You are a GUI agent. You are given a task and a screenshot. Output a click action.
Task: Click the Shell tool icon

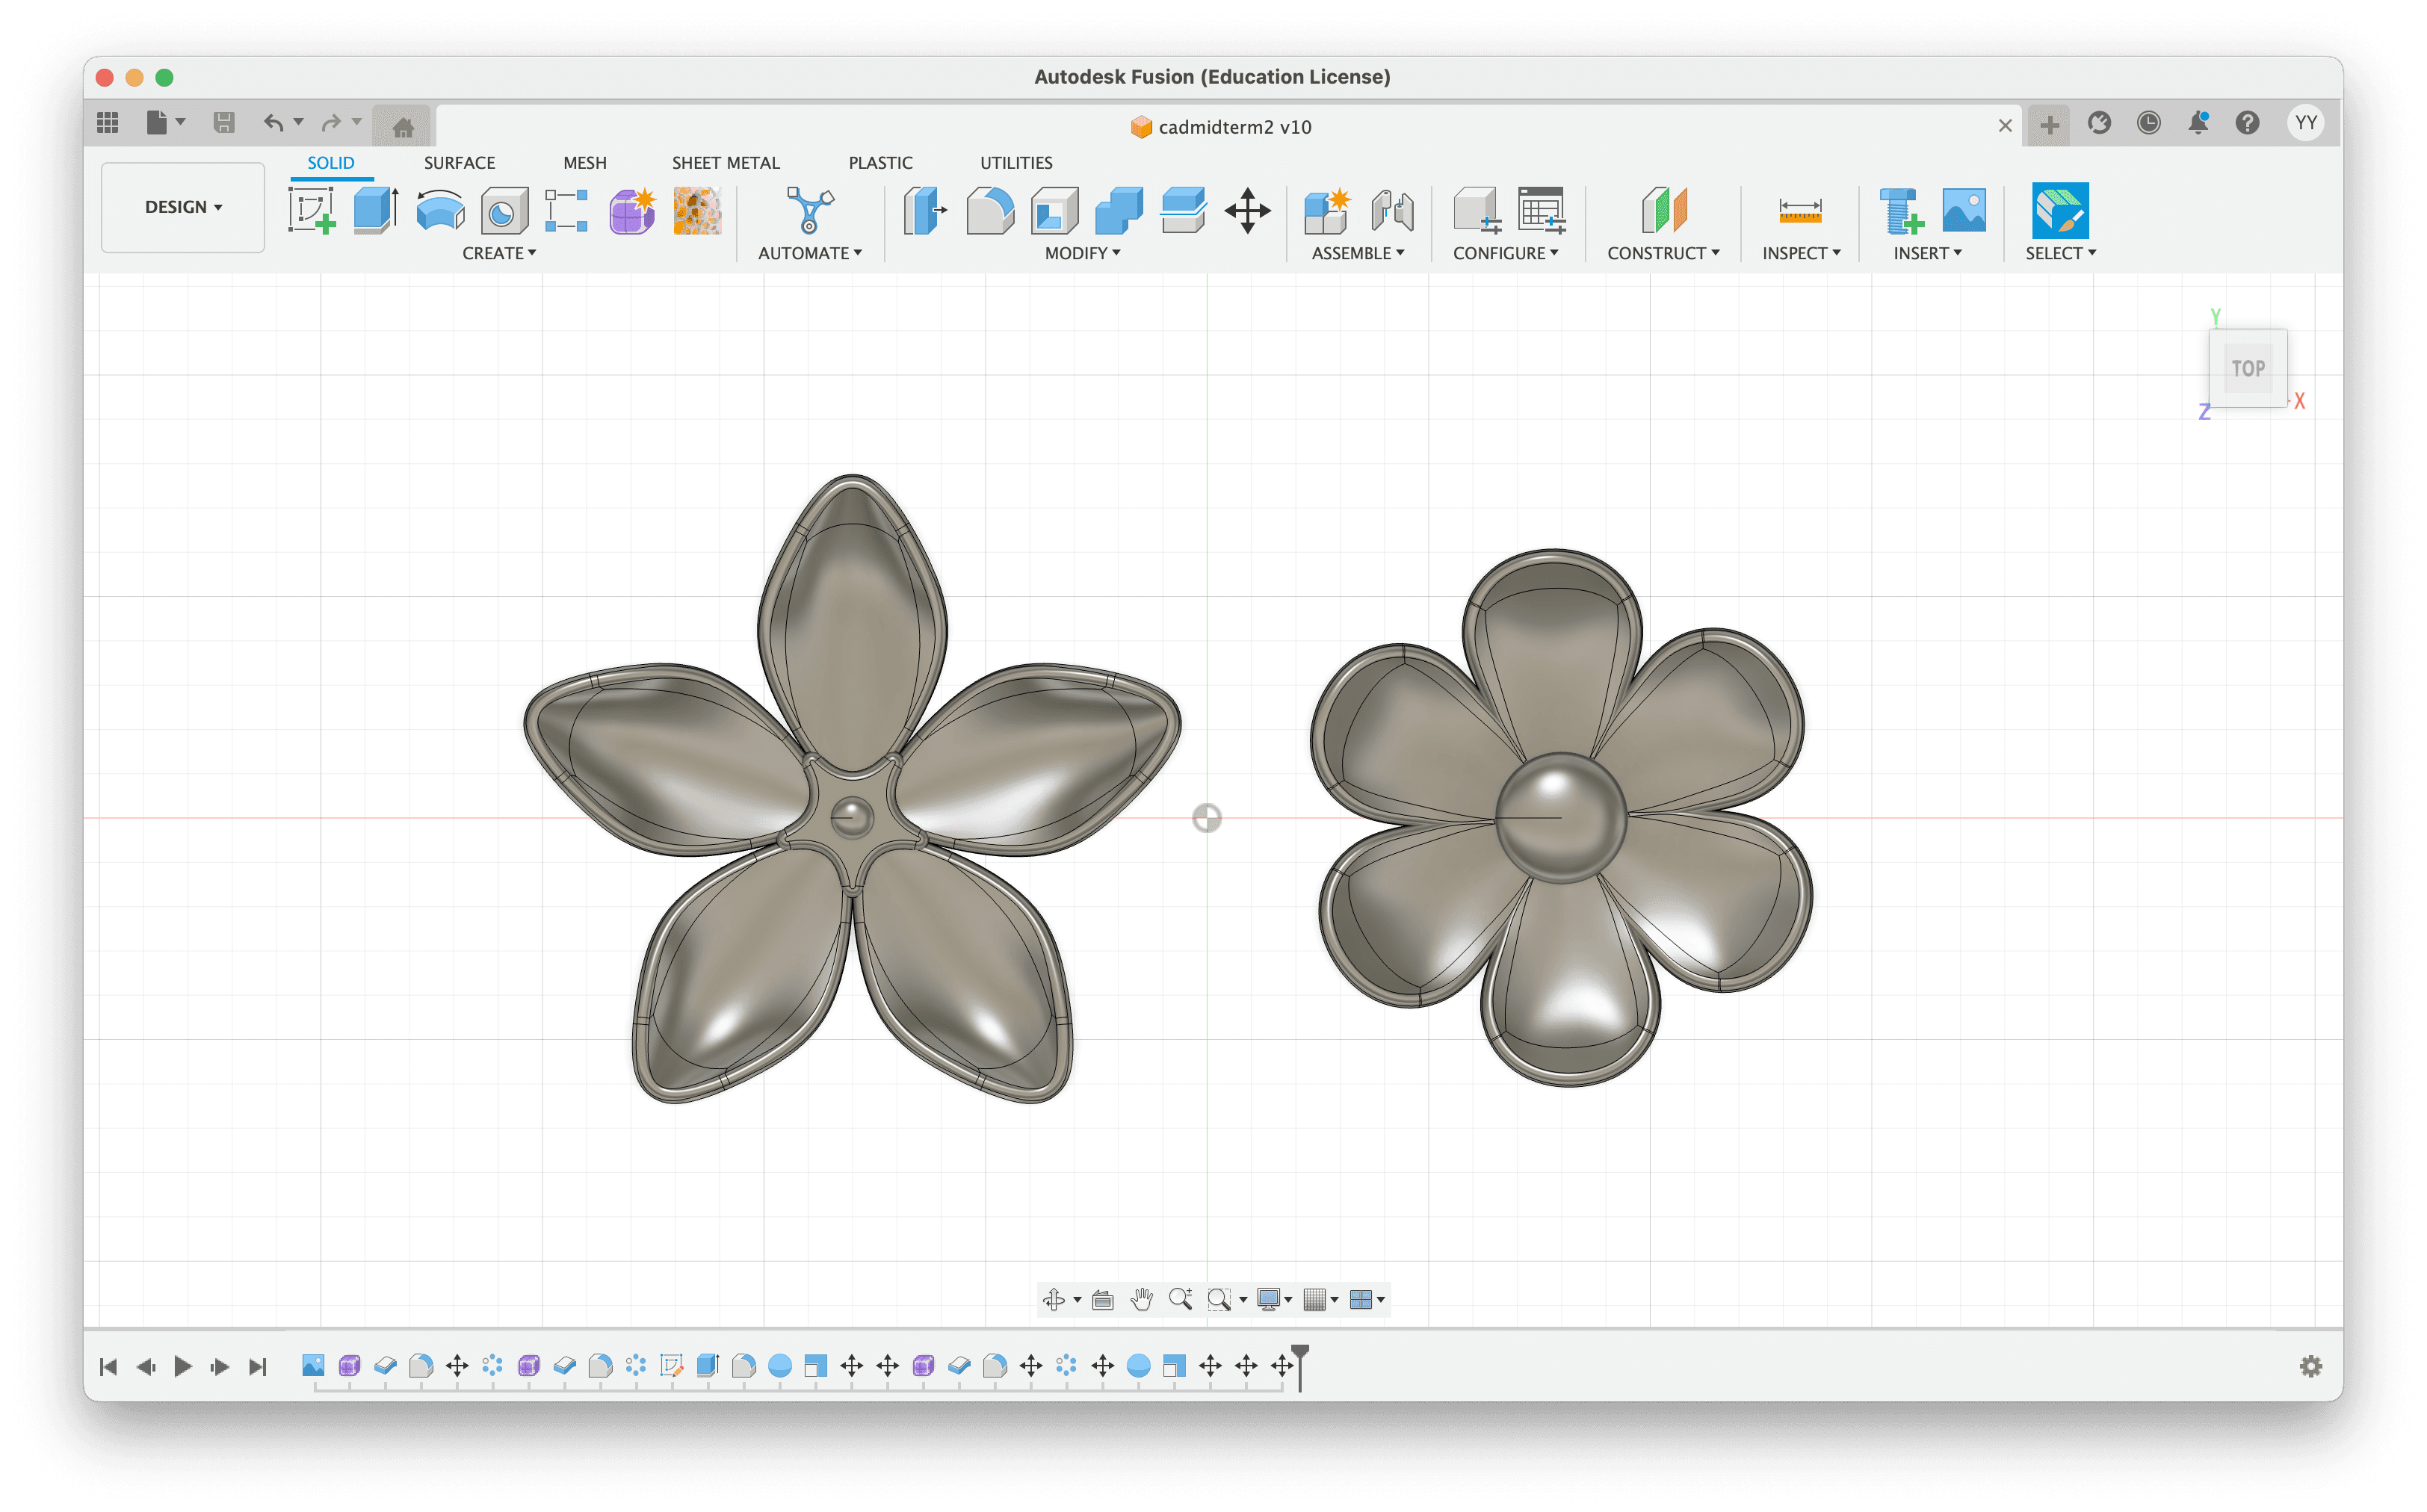click(1054, 211)
